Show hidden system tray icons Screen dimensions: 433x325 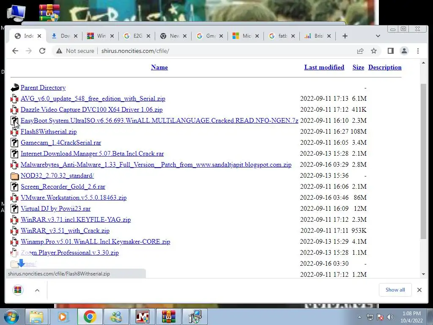click(359, 317)
